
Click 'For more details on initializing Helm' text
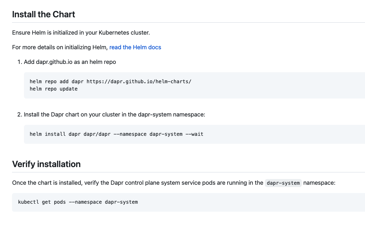coord(60,47)
